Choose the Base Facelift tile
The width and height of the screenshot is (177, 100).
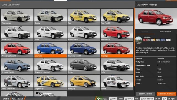[x=84, y=33]
